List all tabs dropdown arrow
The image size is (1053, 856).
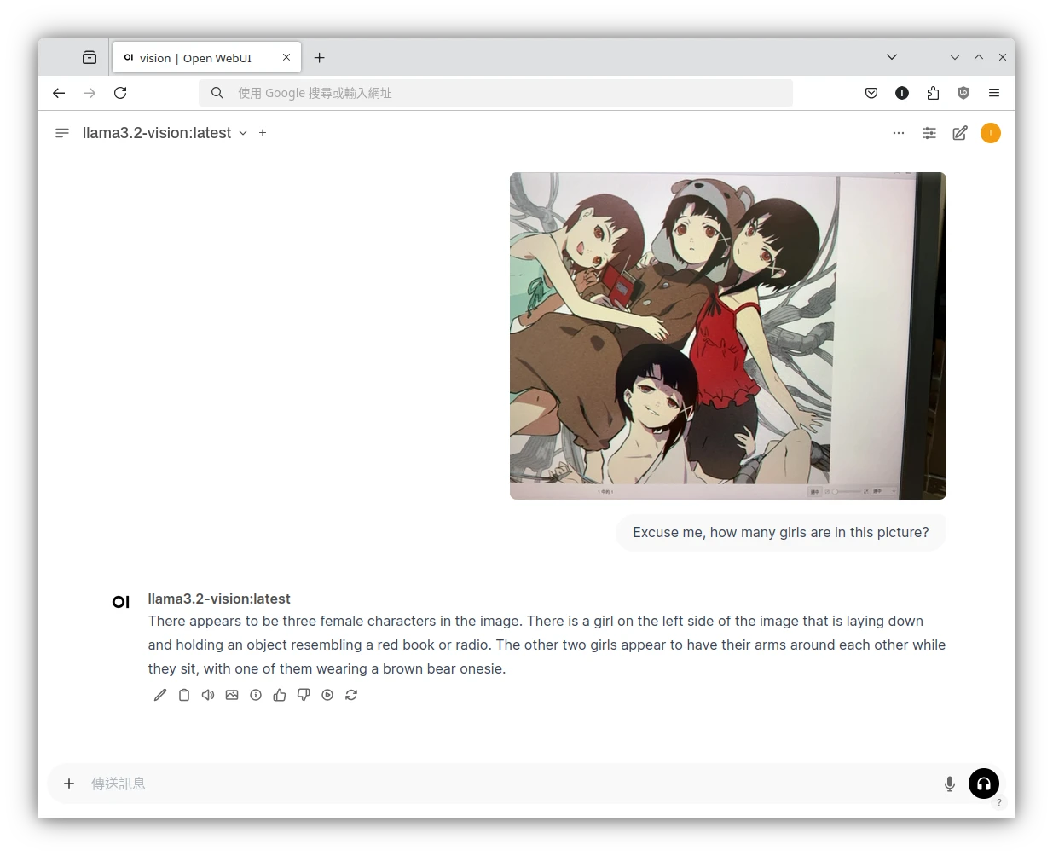892,57
